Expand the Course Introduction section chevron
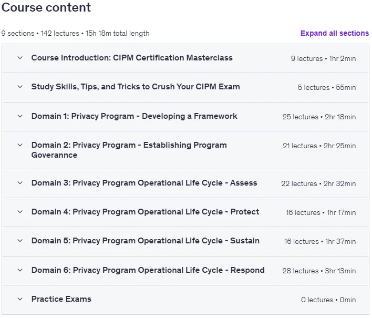The image size is (372, 318). [x=20, y=58]
